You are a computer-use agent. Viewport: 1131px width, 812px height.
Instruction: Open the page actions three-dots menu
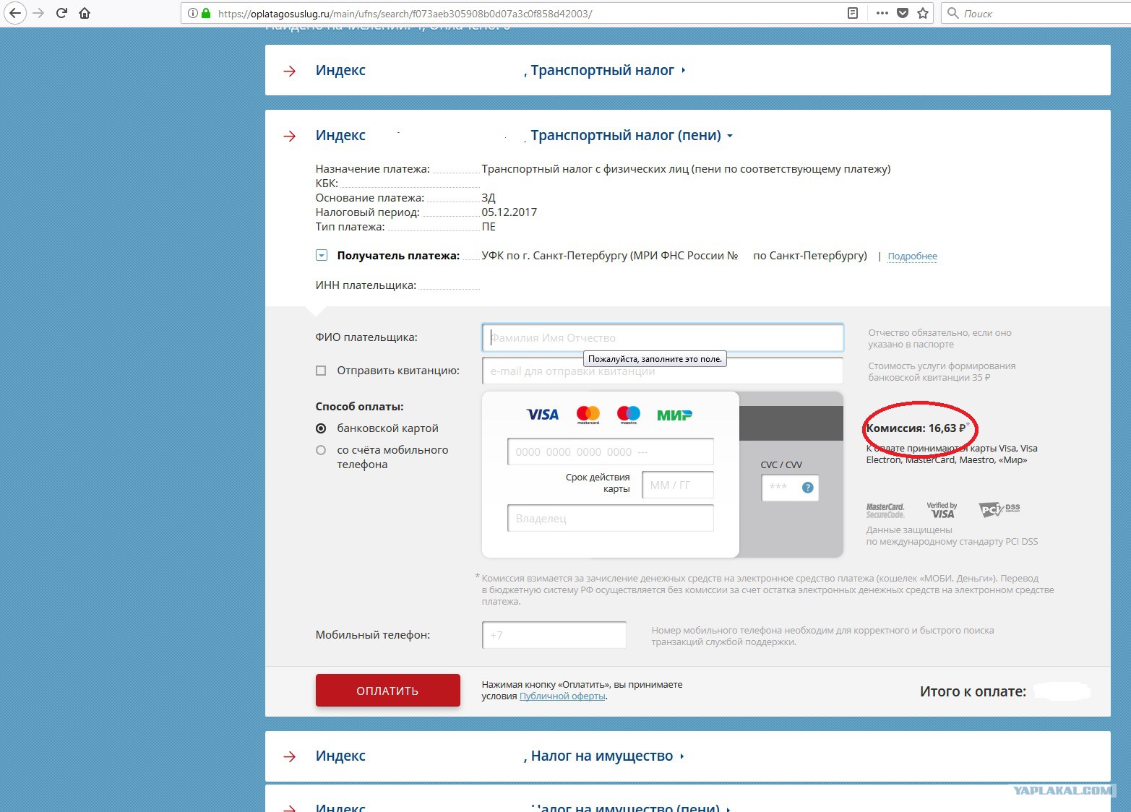(x=882, y=13)
